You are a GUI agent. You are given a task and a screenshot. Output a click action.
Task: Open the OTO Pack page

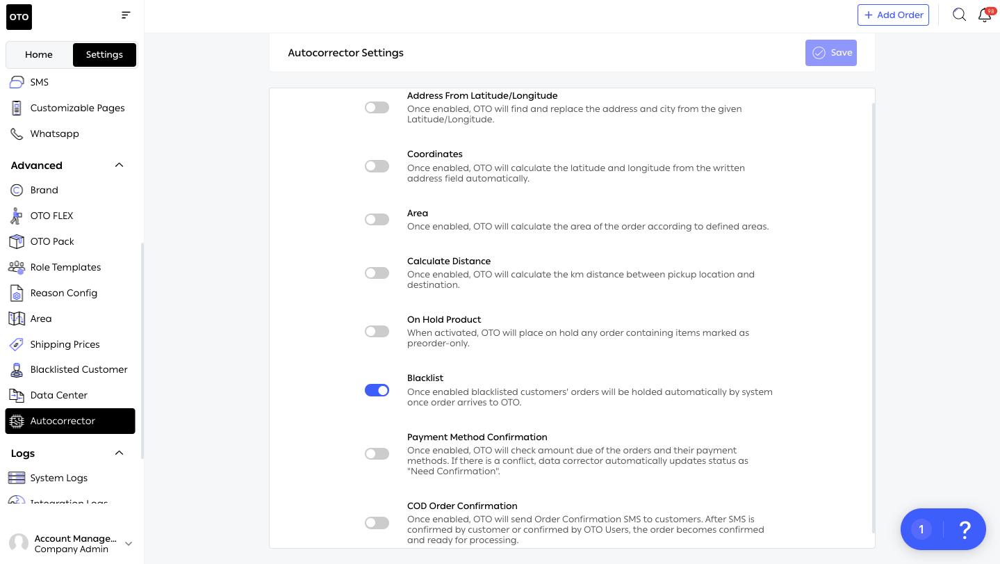52,241
